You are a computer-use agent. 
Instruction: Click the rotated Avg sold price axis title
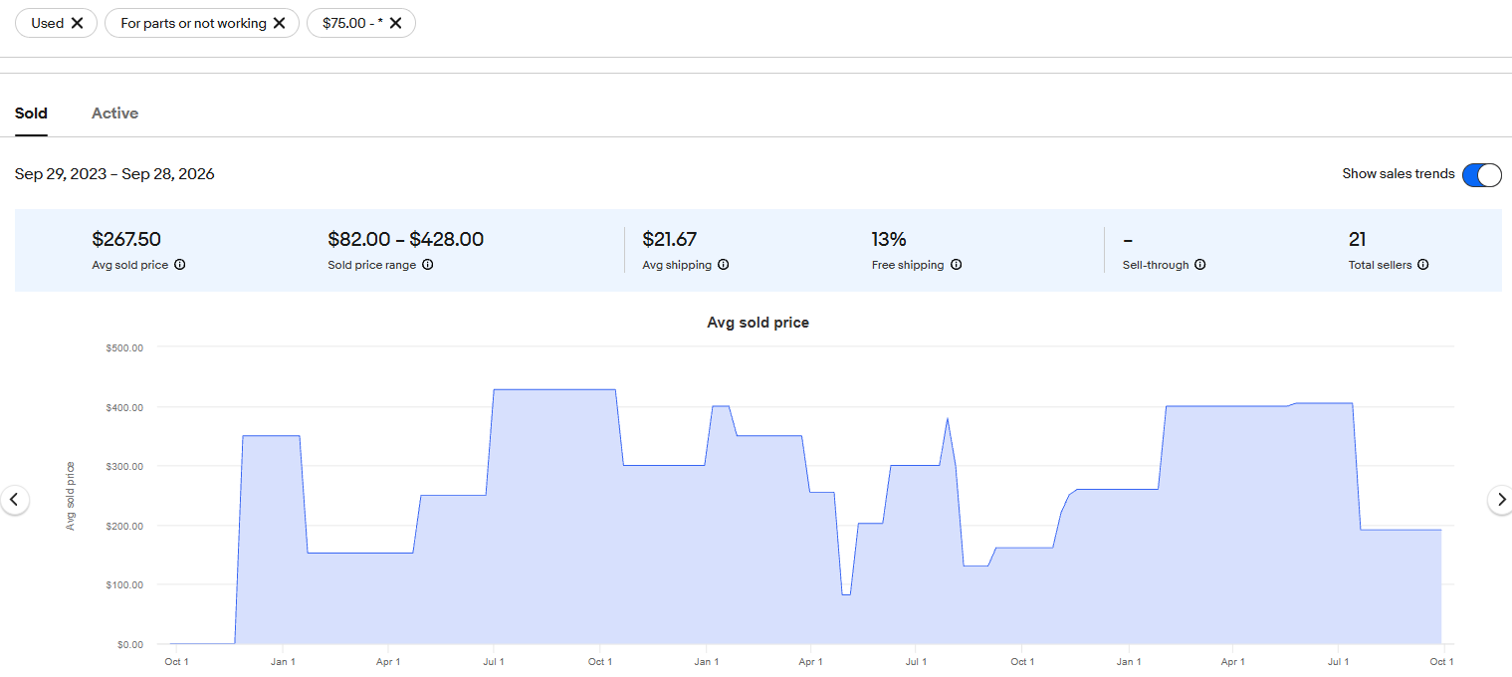(x=71, y=496)
